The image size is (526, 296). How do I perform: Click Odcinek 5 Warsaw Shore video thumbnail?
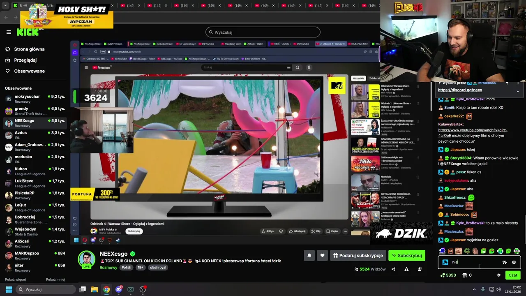pos(365,93)
